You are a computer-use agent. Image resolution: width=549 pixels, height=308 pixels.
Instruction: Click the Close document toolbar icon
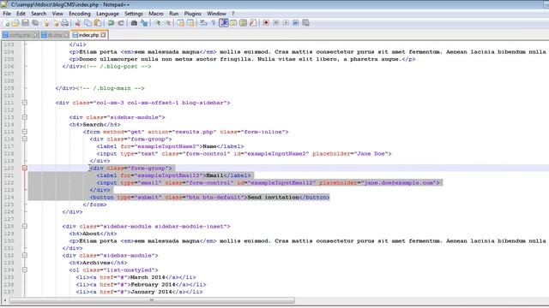pos(45,23)
